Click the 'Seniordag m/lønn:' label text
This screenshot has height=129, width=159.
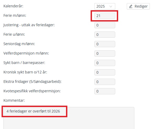tap(19, 44)
